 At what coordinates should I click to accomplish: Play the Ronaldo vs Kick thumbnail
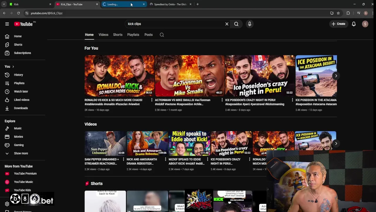119,76
